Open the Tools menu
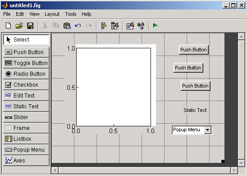The height and width of the screenshot is (176, 247). pyautogui.click(x=71, y=14)
